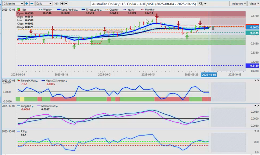
Task: Click the AUD/USD symbol title field
Action: tap(144, 4)
